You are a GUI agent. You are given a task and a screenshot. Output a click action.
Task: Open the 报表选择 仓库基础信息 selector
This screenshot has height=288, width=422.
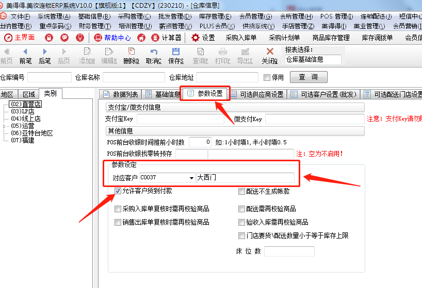[x=313, y=59]
